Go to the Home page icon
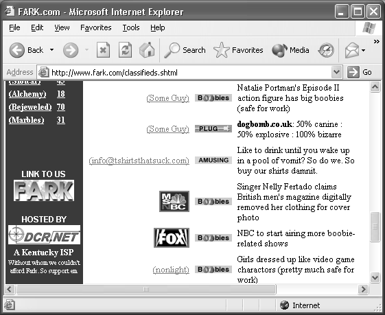The height and width of the screenshot is (315, 385). coord(147,50)
